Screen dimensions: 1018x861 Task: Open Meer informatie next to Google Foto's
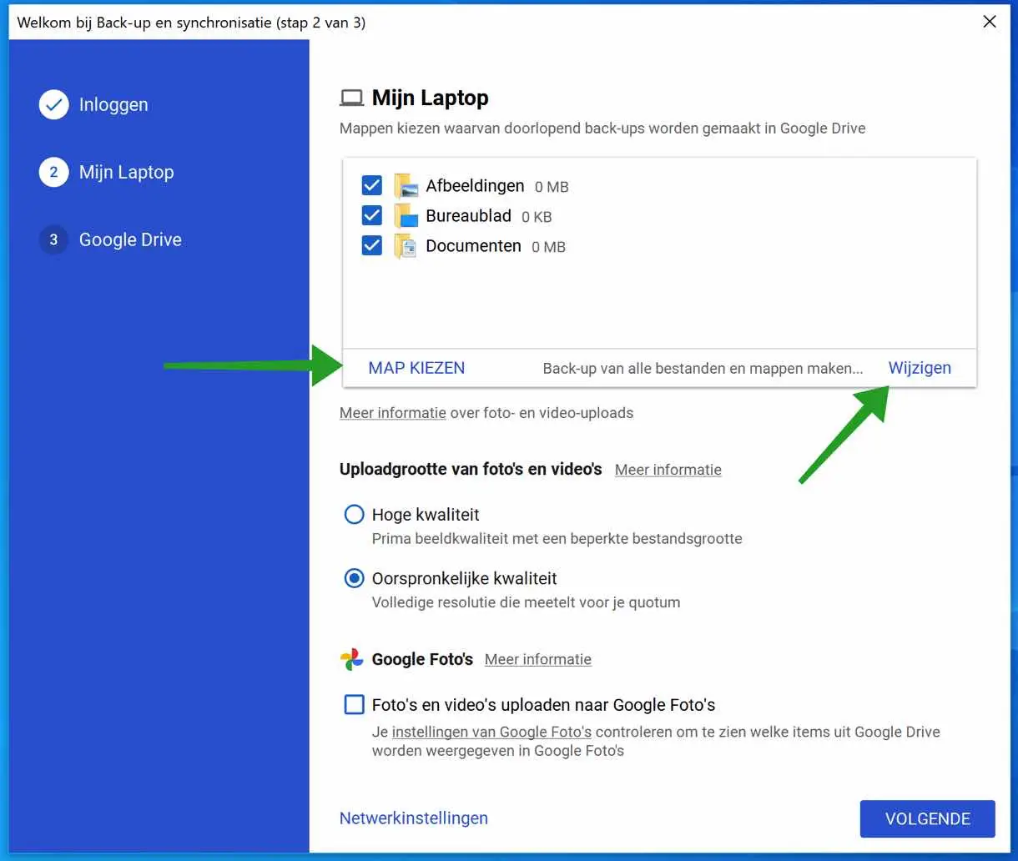tap(538, 659)
